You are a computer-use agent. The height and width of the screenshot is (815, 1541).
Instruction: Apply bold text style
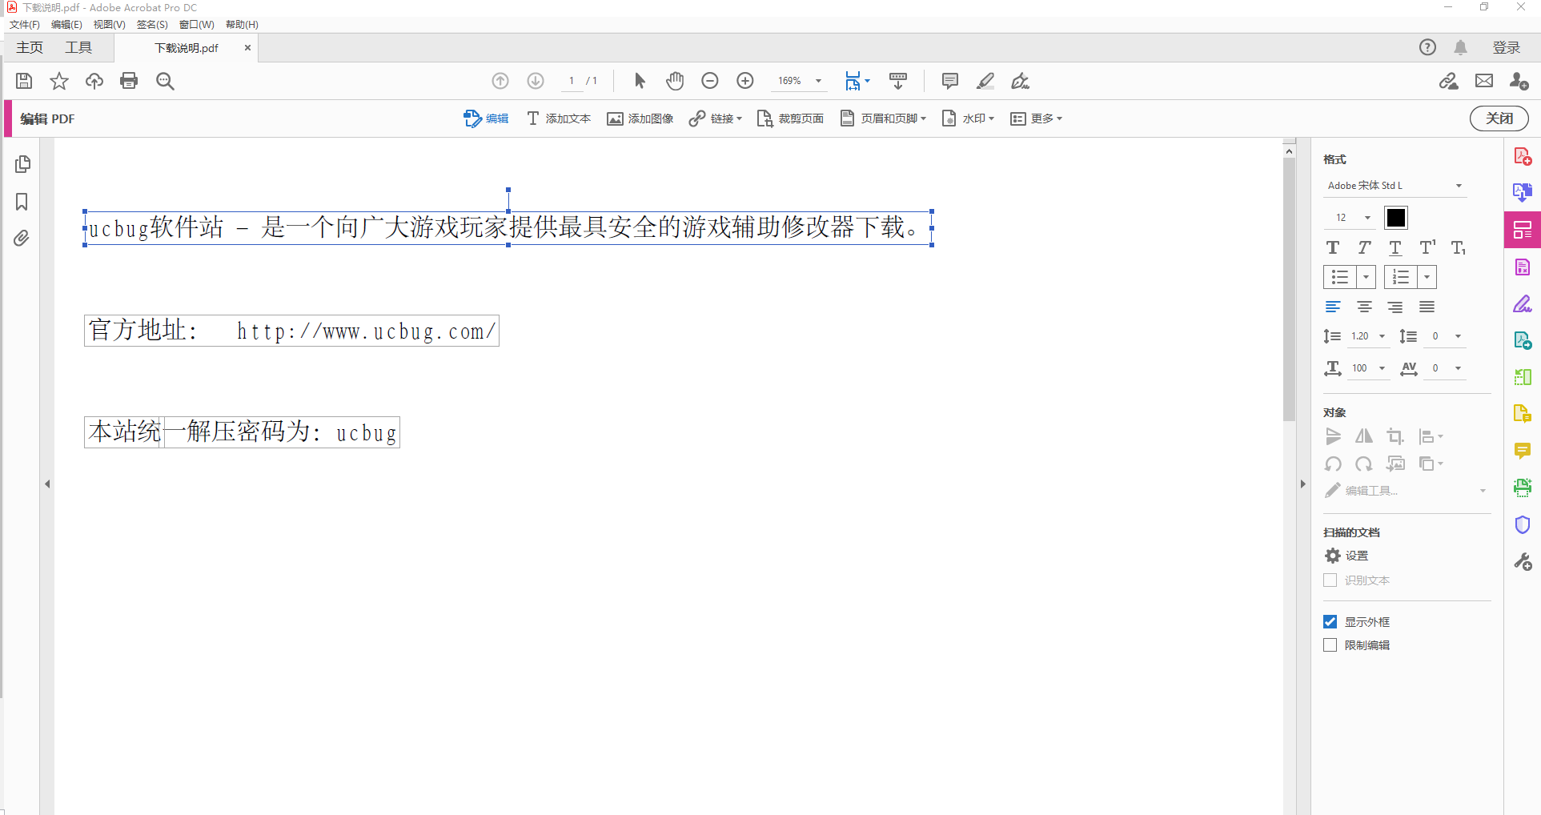point(1333,247)
